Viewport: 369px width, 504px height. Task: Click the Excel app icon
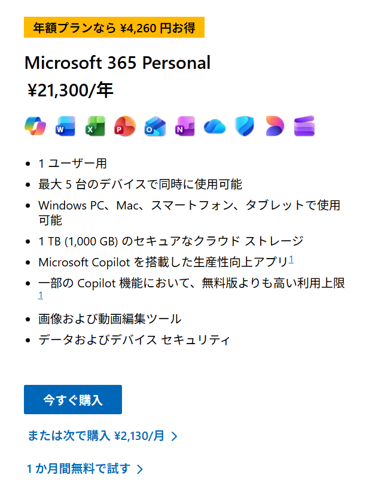(94, 126)
